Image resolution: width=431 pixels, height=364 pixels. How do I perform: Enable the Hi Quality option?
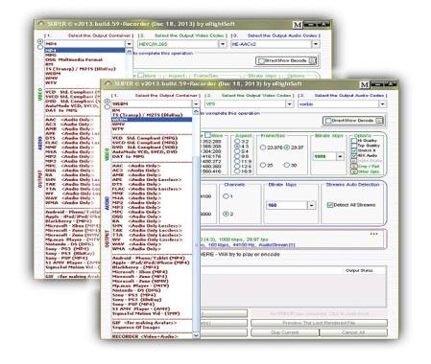pos(354,141)
